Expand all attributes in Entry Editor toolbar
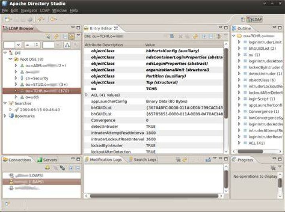This screenshot has width=285, height=212. coord(204,36)
